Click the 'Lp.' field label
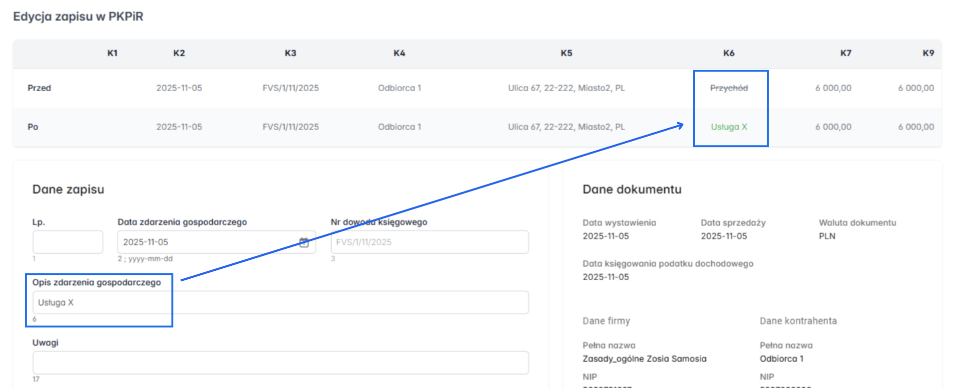 (x=39, y=222)
